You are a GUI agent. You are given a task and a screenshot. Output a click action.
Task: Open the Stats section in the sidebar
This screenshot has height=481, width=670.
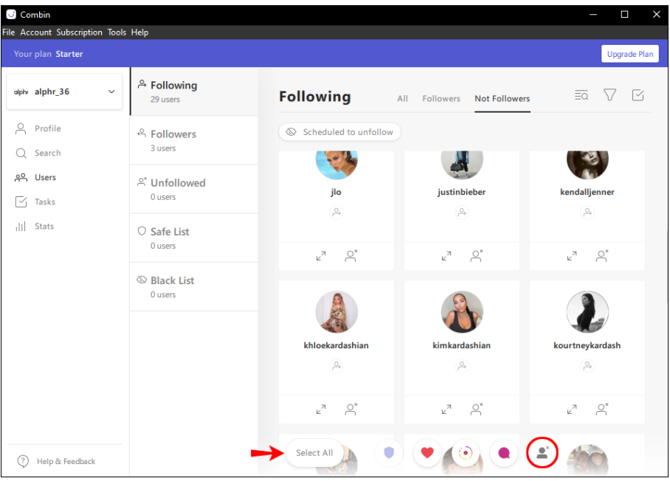click(x=35, y=226)
